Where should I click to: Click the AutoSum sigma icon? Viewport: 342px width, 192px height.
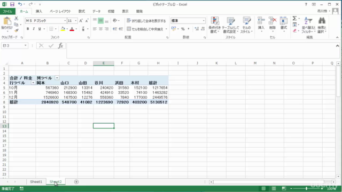pyautogui.click(x=294, y=19)
